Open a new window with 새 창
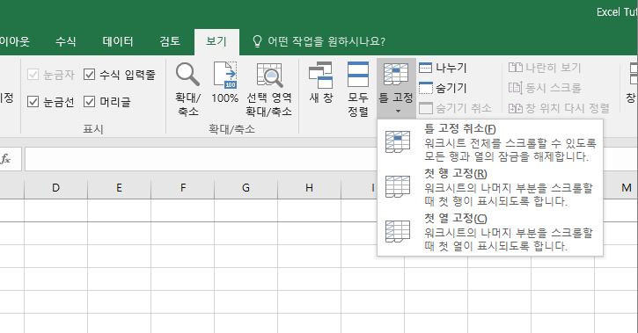 coord(320,83)
